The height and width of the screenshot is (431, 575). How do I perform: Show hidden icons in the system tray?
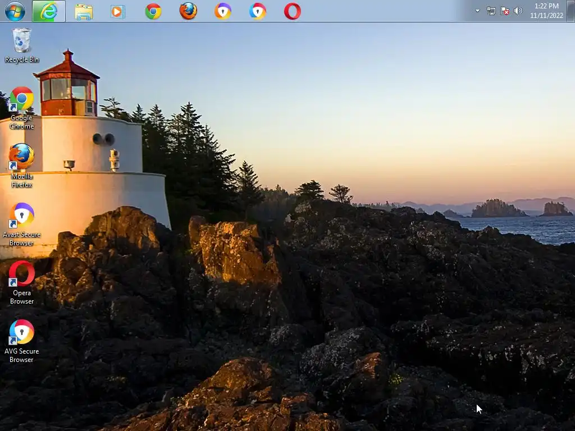477,11
